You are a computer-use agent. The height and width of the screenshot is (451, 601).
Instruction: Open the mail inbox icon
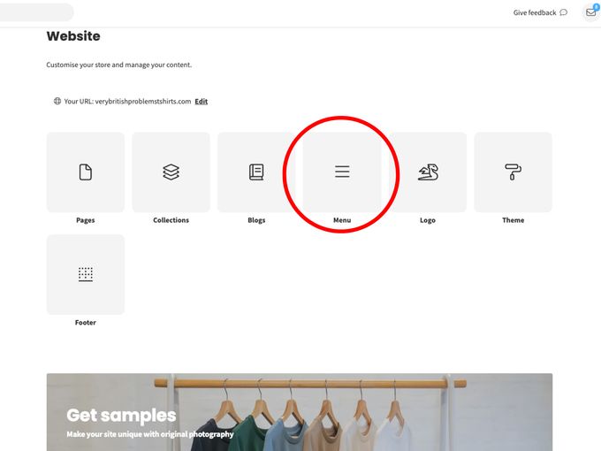click(x=591, y=12)
